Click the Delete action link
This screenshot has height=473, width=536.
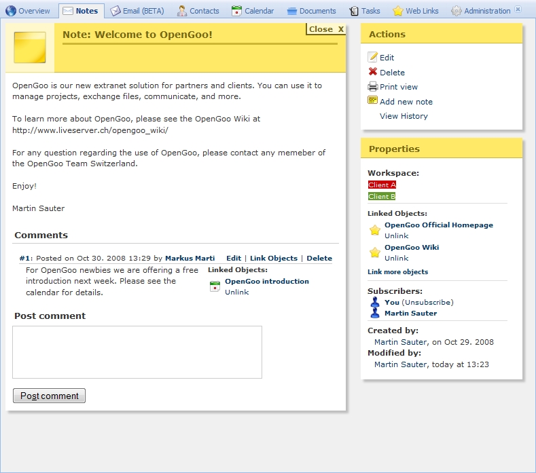392,73
